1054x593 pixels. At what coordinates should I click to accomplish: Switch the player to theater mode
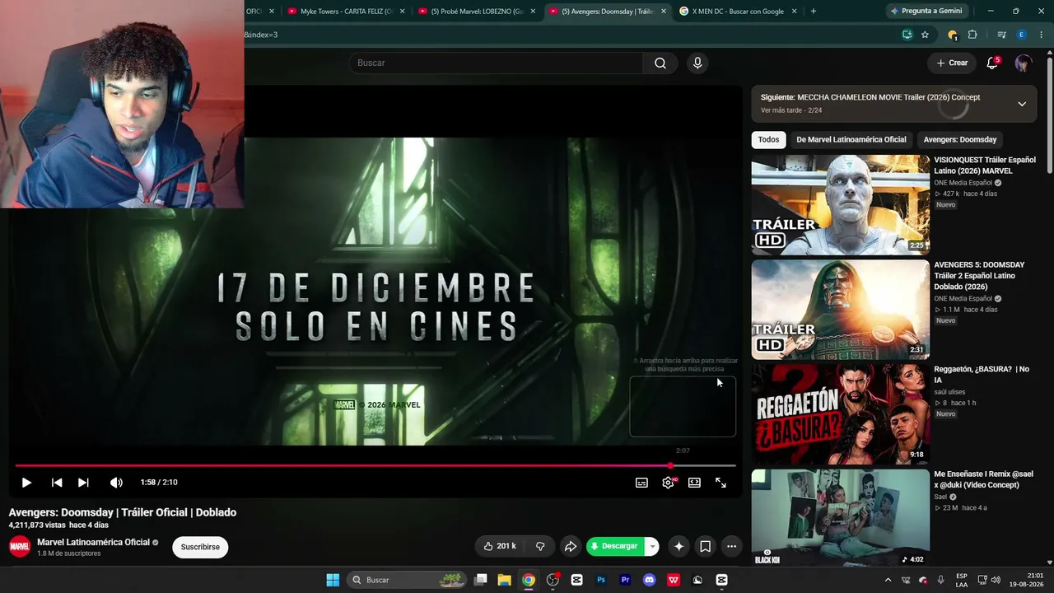(x=694, y=483)
